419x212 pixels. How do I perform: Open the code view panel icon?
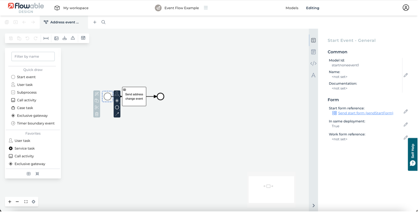313,63
